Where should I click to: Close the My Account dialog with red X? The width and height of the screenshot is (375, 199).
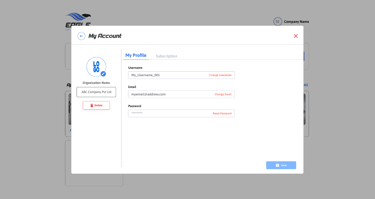coord(296,36)
